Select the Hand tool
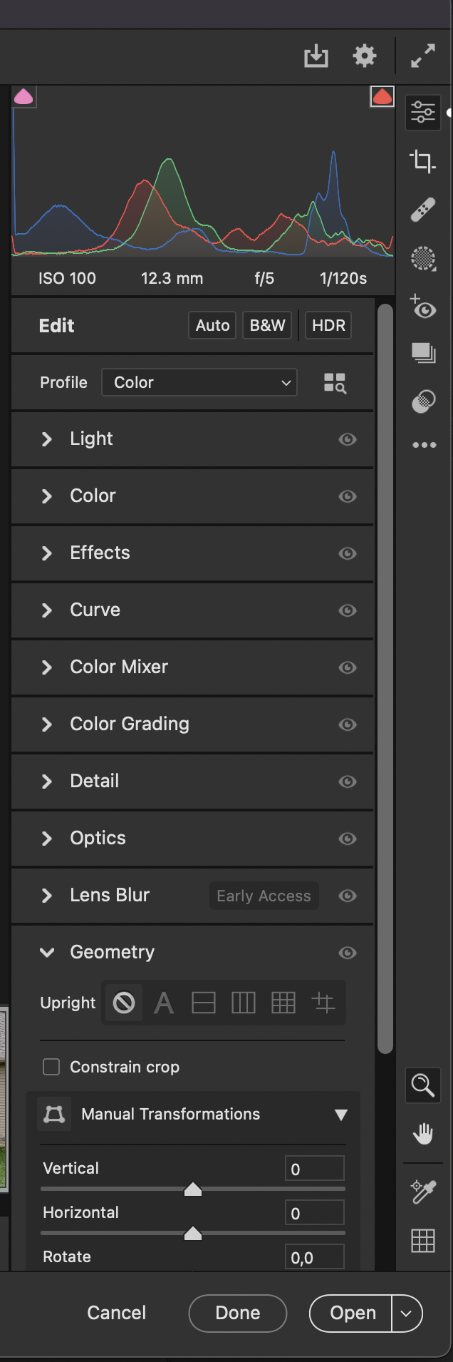The width and height of the screenshot is (453, 1362). click(423, 1133)
